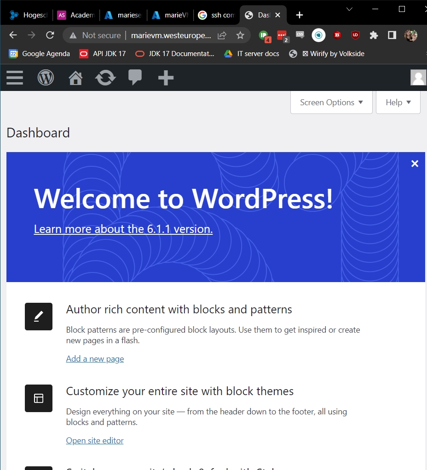The width and height of the screenshot is (427, 470).
Task: Open the API JDK 17 bookmark
Action: coord(103,54)
